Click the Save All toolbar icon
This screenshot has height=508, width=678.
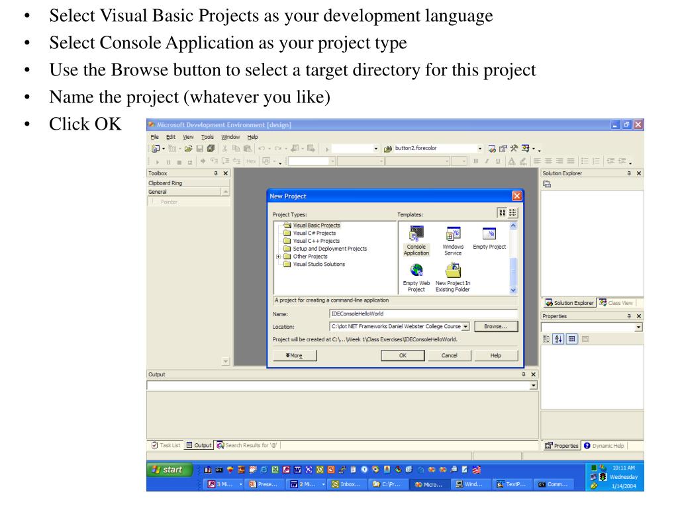click(x=211, y=149)
